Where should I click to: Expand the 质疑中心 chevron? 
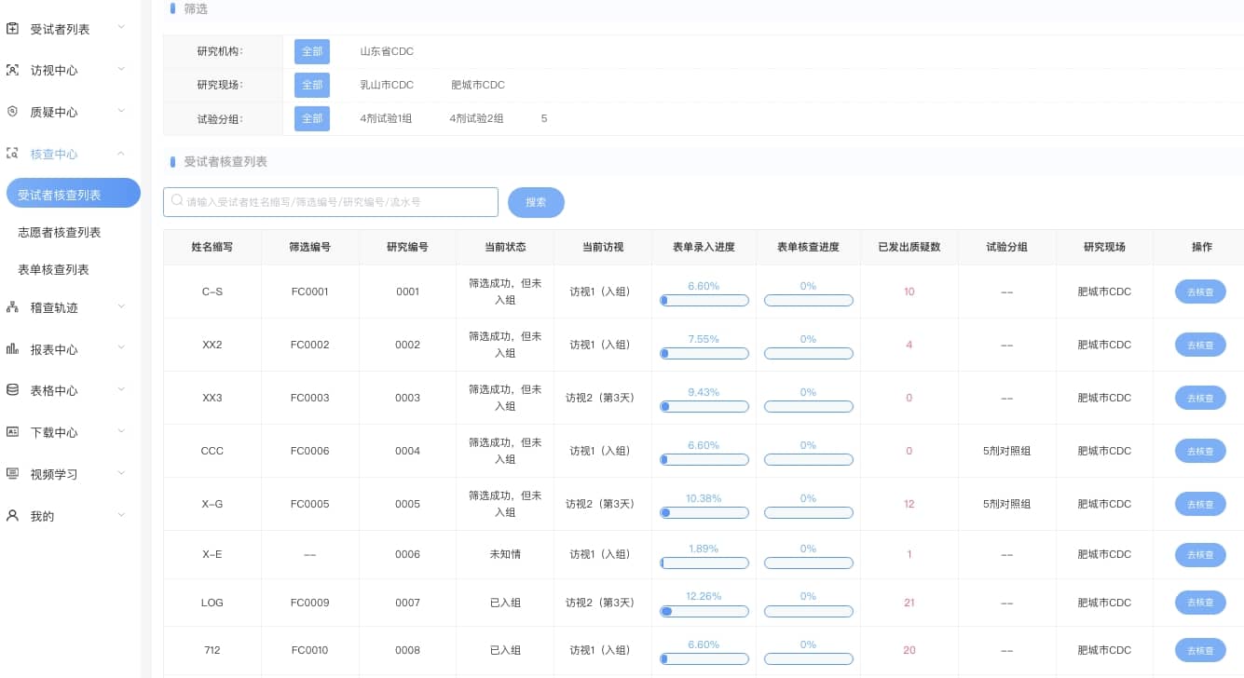pos(121,112)
